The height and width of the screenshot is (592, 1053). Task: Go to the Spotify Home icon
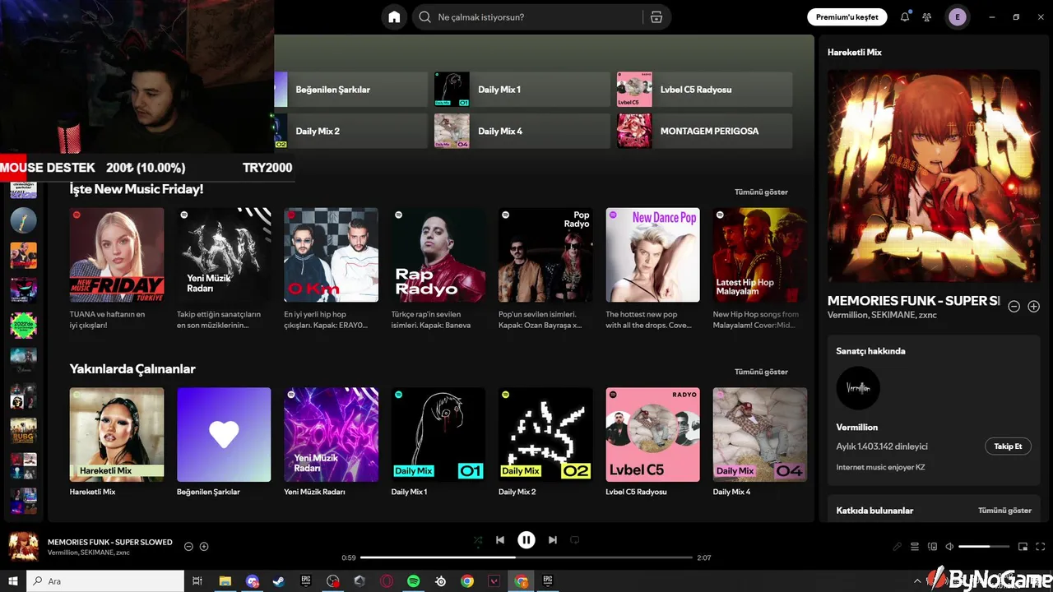(394, 17)
